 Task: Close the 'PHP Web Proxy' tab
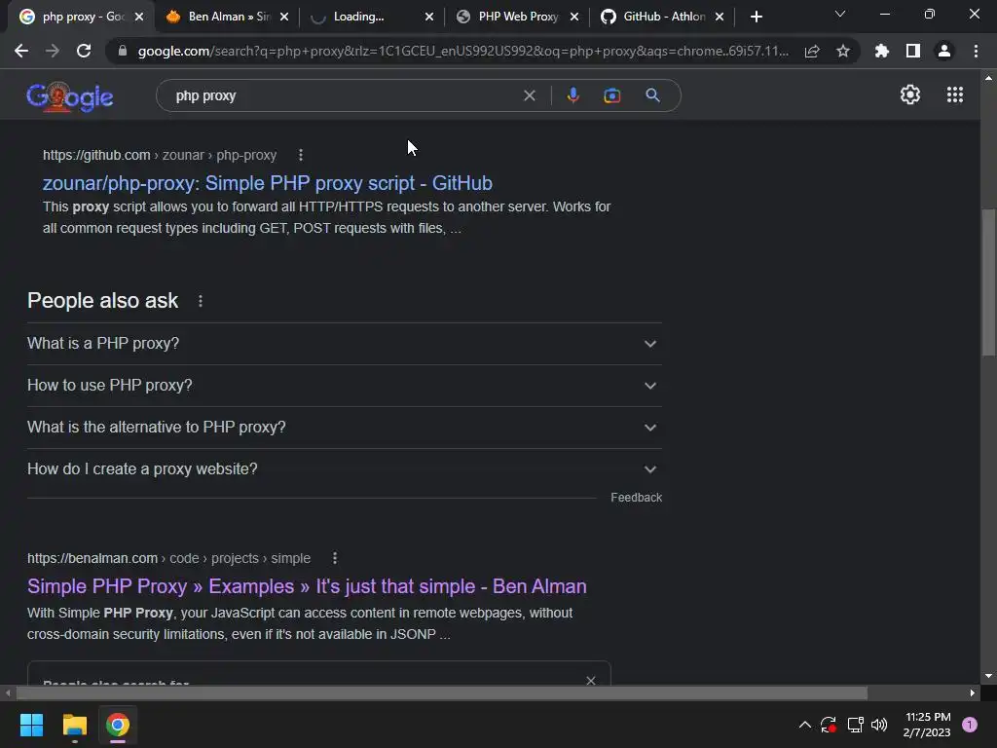[x=574, y=17]
